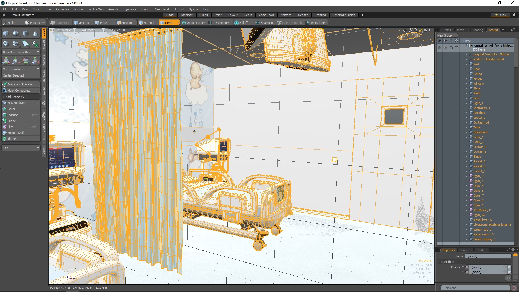The height and width of the screenshot is (292, 519).
Task: Activate the Slice tool
Action: pyautogui.click(x=21, y=127)
